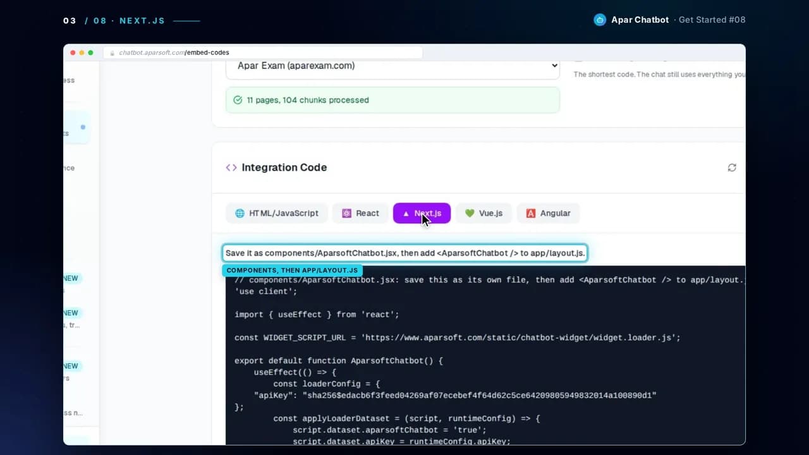Click the import useEffect from 'react' line
Image resolution: width=809 pixels, height=455 pixels.
click(317, 314)
